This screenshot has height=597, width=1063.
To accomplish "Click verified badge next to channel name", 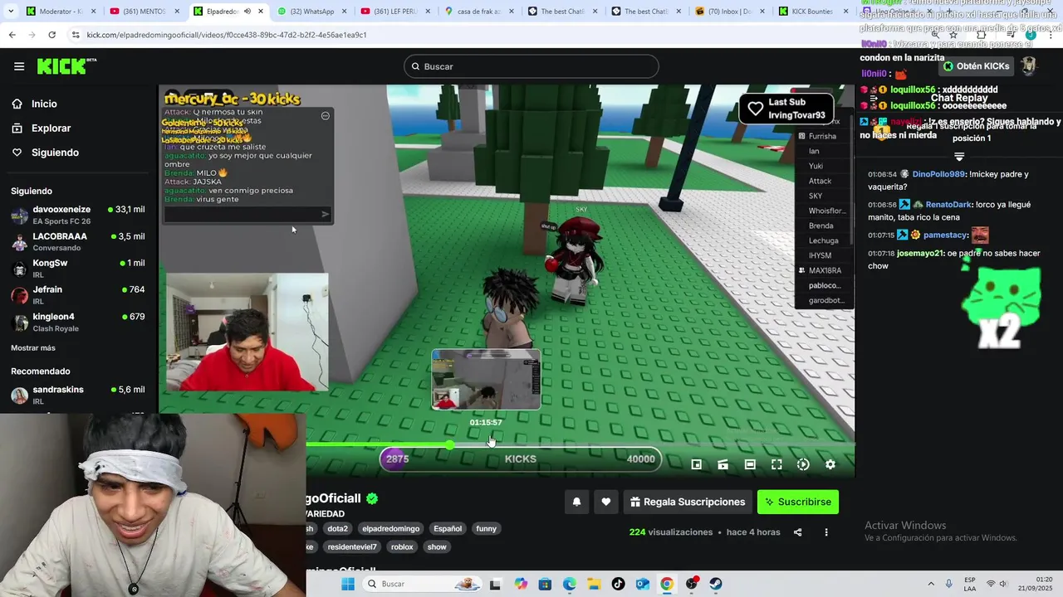I will (x=373, y=498).
